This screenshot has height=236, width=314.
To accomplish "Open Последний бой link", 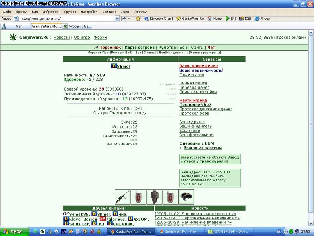I will pos(195,105).
